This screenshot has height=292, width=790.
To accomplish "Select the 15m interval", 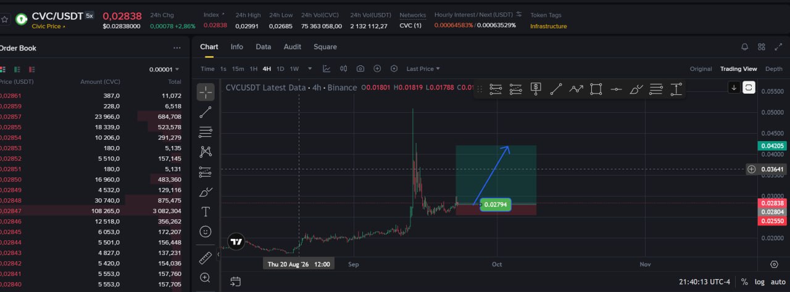I will pyautogui.click(x=238, y=69).
